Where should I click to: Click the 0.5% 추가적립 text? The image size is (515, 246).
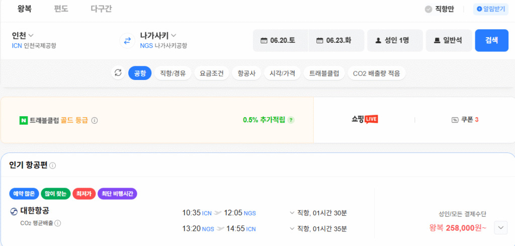(264, 120)
